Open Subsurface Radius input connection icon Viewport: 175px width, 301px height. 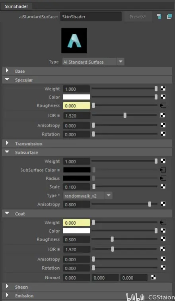(163, 179)
